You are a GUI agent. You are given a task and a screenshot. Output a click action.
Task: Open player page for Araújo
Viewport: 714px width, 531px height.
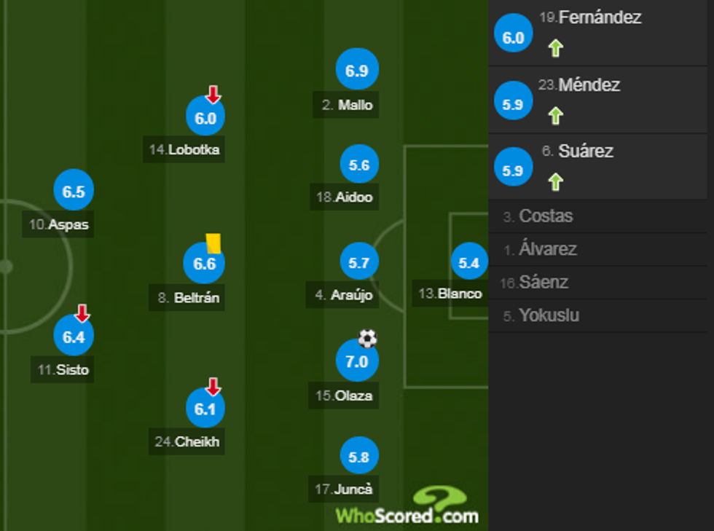340,296
